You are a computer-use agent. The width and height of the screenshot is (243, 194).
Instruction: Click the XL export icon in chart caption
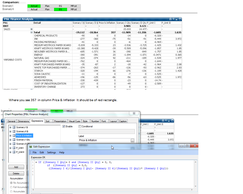[173, 19]
